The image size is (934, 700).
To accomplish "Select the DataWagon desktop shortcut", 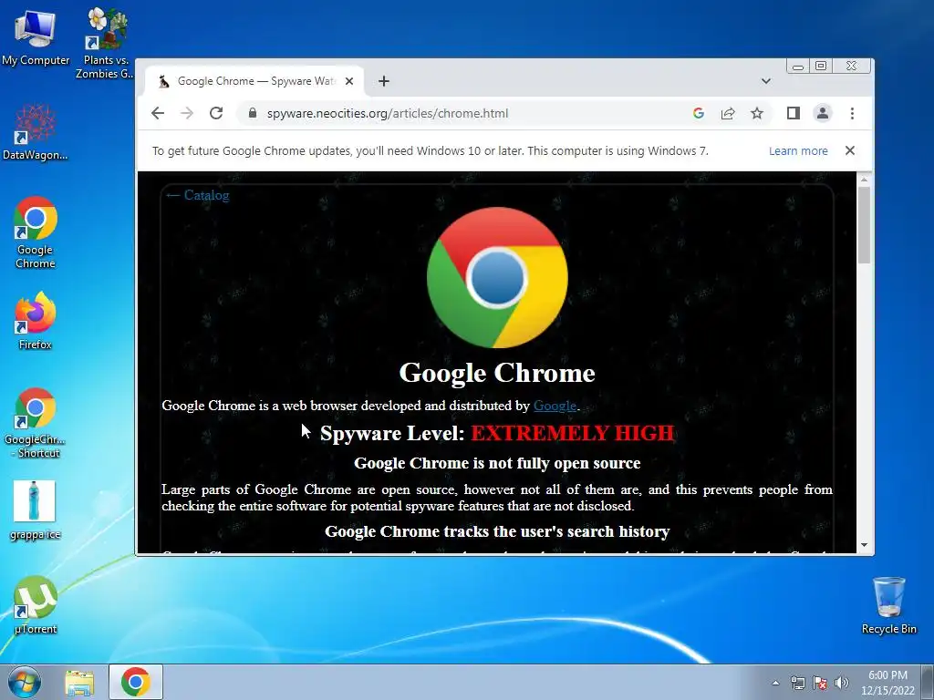I will (x=36, y=131).
